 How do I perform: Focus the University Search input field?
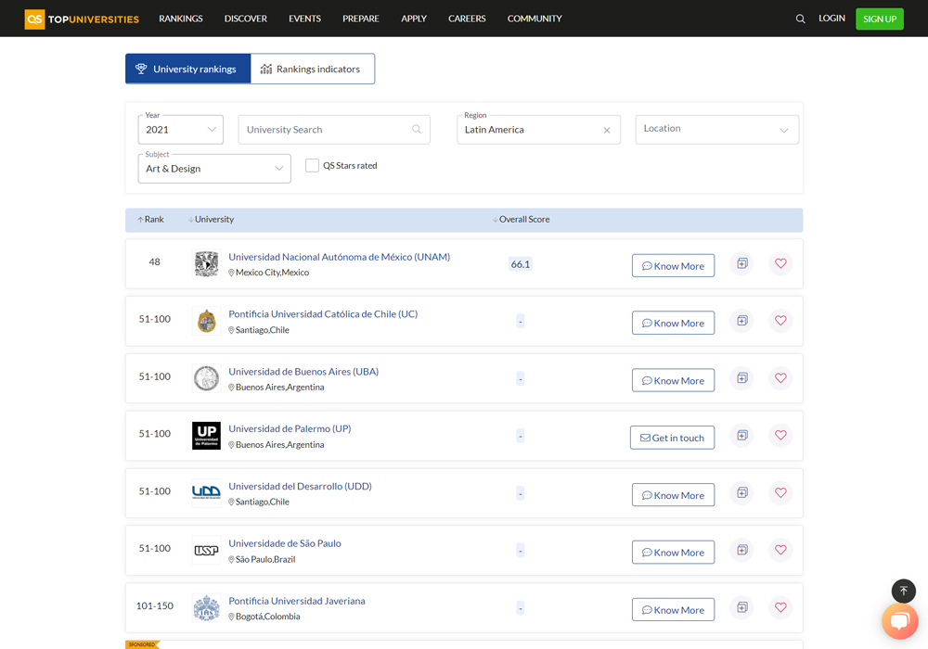coord(334,130)
